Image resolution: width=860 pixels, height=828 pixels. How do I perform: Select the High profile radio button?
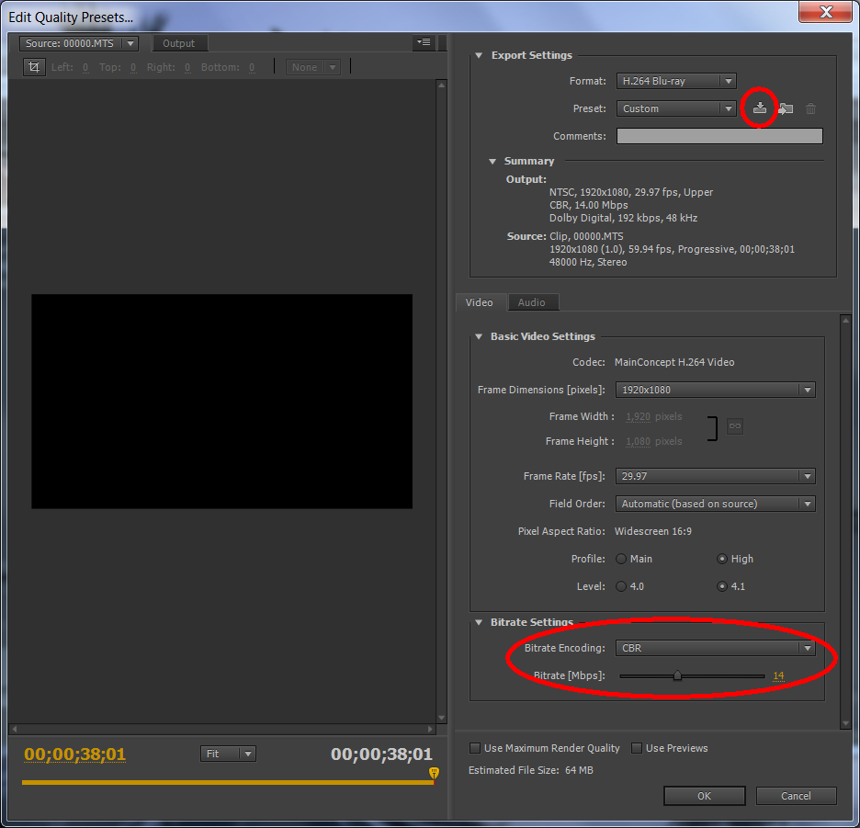pos(722,559)
